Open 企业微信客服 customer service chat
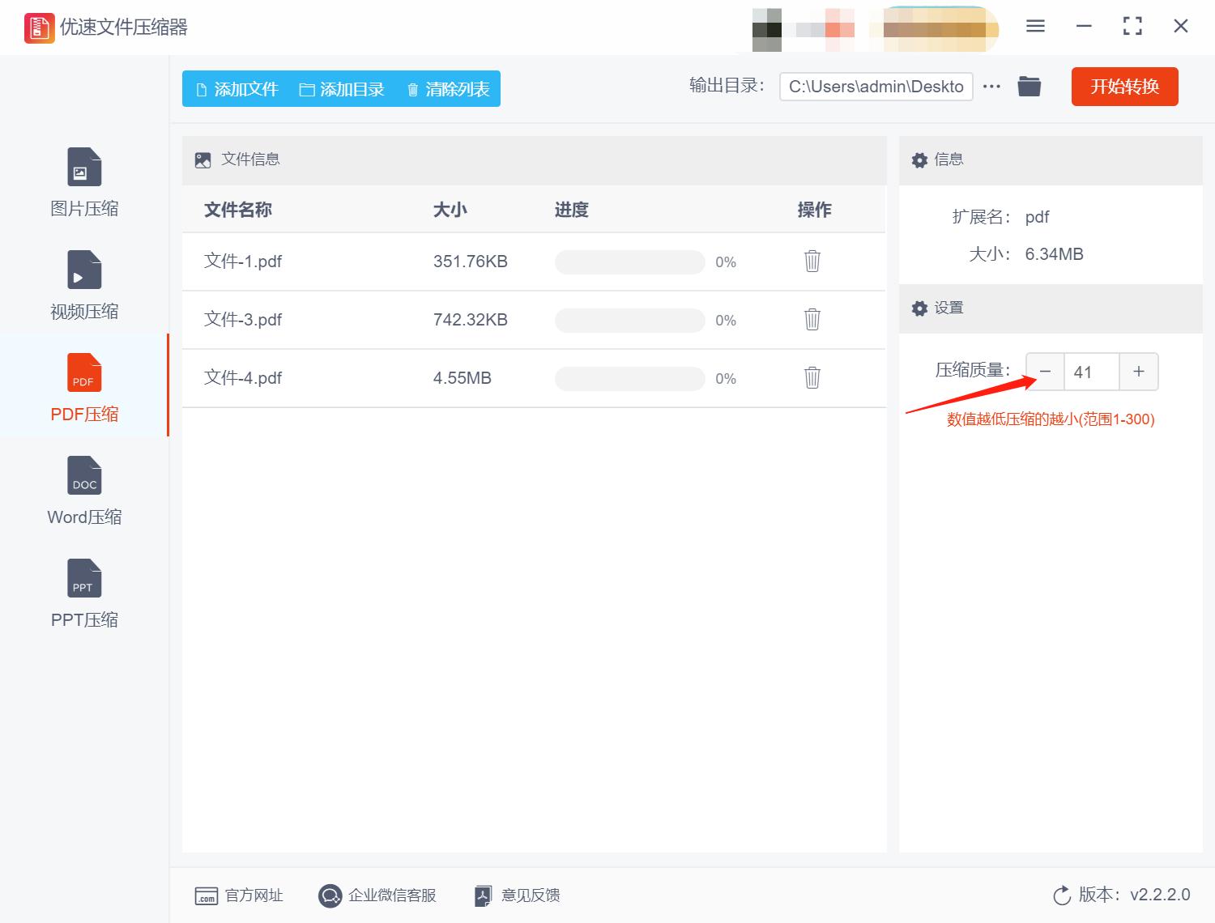 (x=377, y=895)
